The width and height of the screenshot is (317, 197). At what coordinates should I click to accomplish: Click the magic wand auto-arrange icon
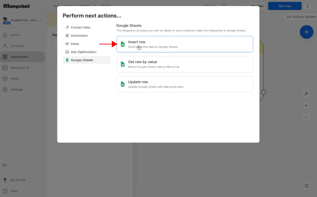306,94
